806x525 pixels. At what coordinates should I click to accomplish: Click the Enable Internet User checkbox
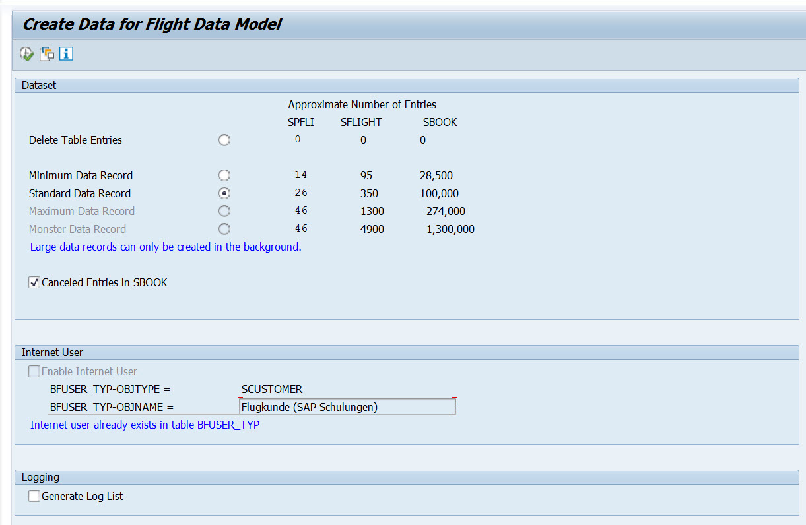click(34, 371)
